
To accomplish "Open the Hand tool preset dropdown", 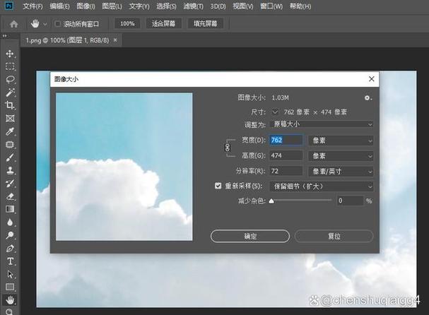I will point(45,24).
